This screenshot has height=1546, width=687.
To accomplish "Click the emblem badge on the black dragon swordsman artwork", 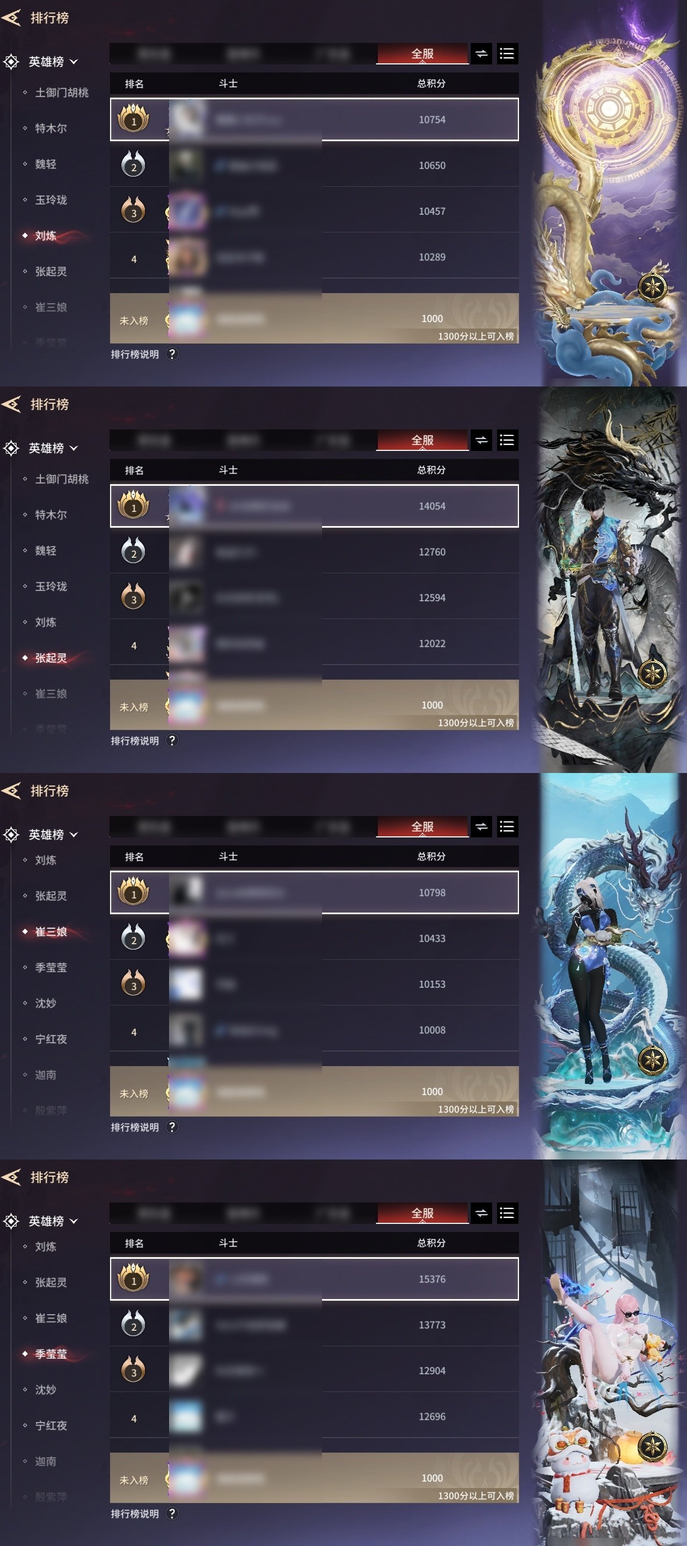I will tap(652, 673).
